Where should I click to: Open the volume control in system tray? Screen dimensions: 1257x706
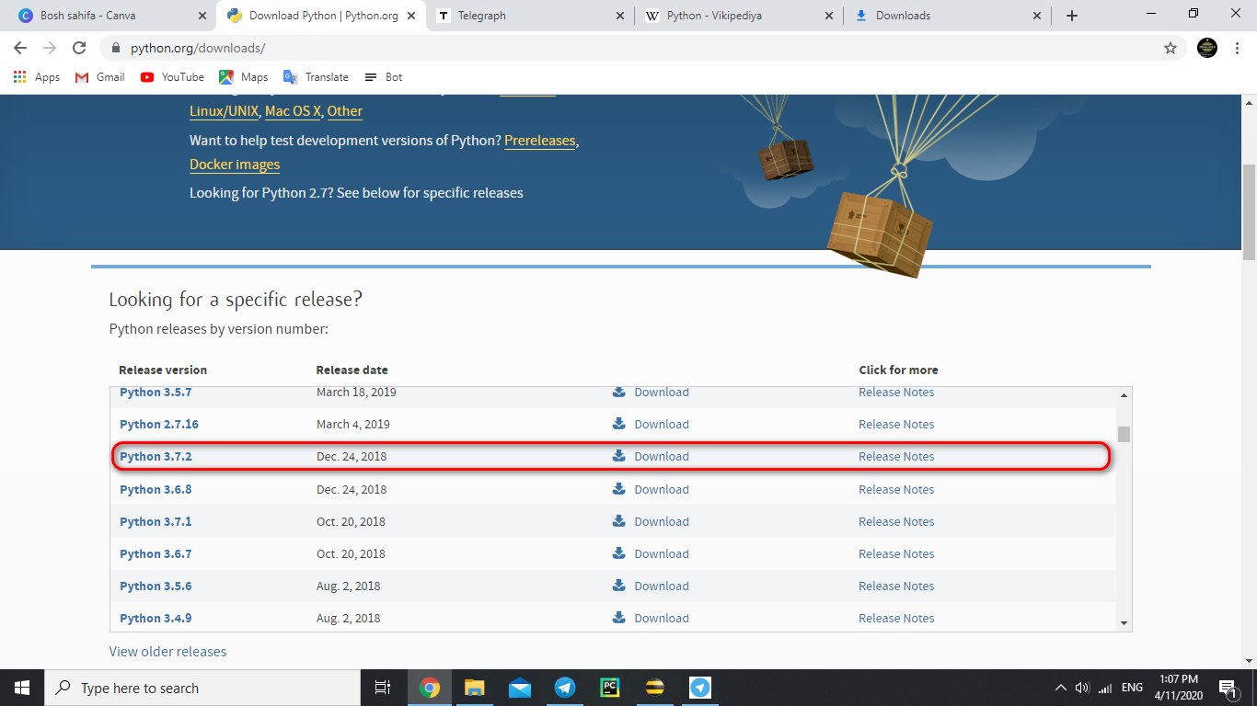coord(1081,688)
